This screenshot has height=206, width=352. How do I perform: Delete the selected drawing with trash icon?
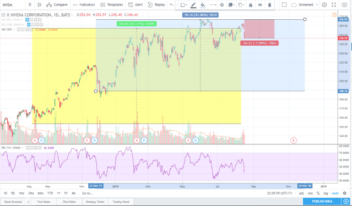[x=269, y=5]
